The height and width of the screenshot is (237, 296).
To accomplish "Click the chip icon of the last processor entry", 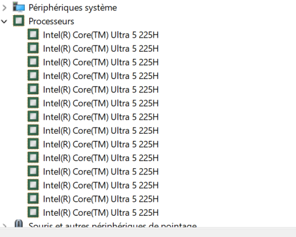I will (33, 212).
